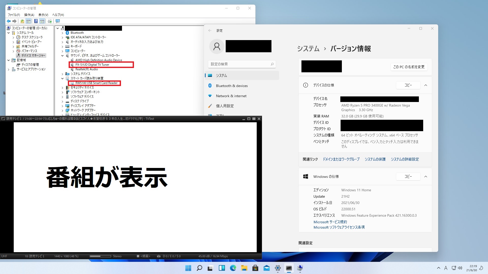Toggle the show/hide console tree toolbar button
The width and height of the screenshot is (488, 274).
(x=28, y=21)
